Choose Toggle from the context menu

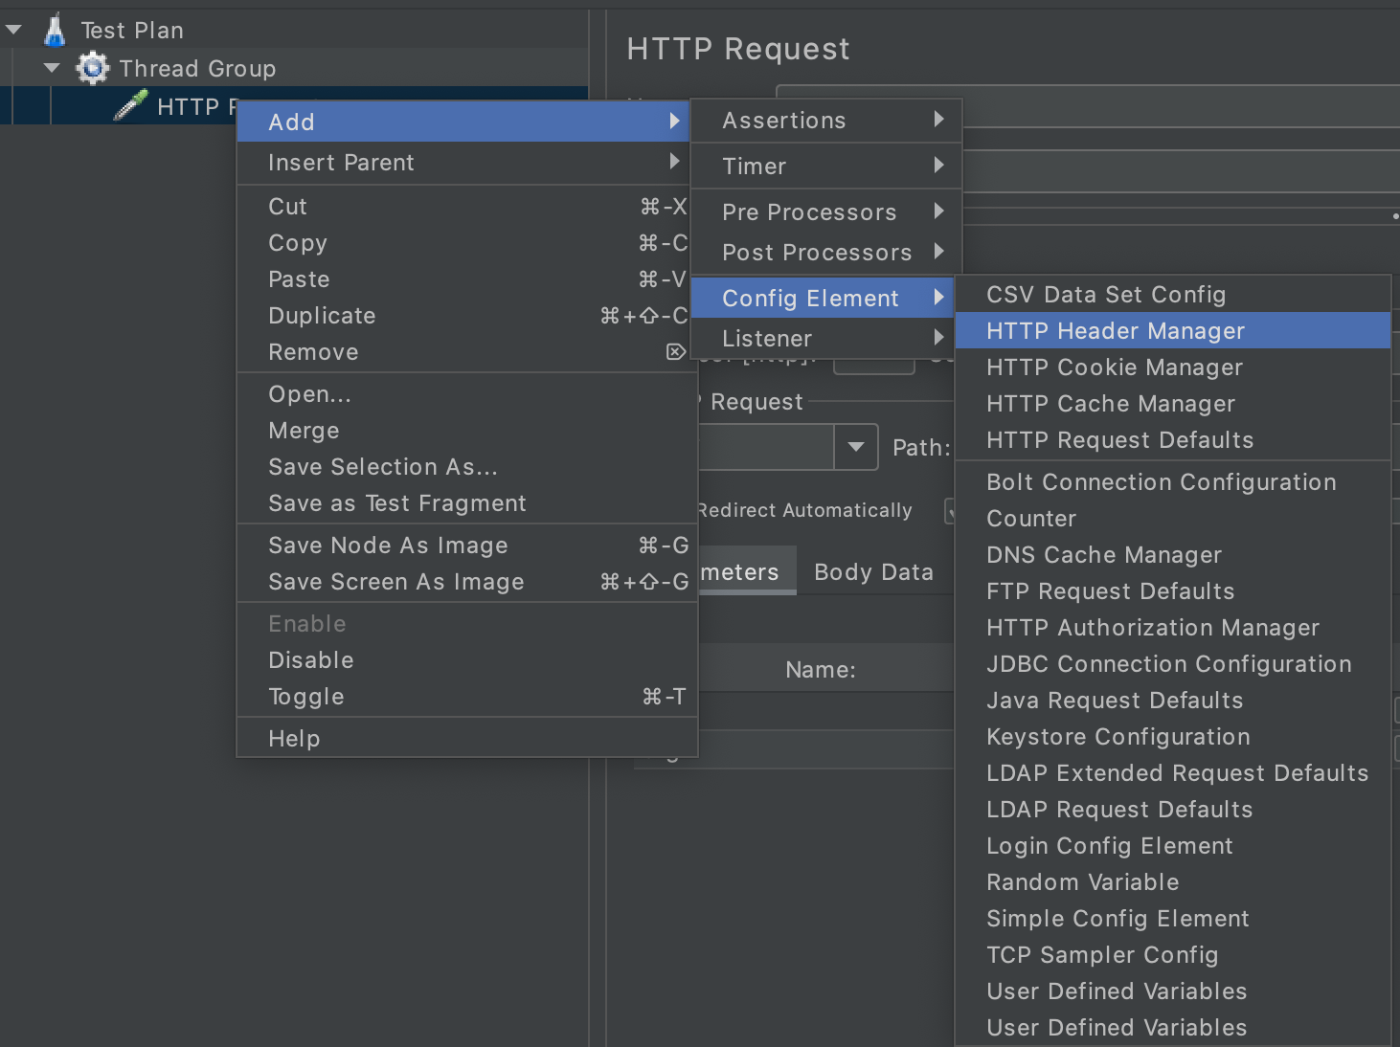[467, 697]
